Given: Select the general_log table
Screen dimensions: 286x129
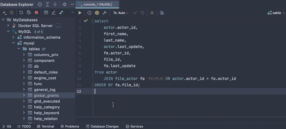Looking at the screenshot, I should pos(45,90).
